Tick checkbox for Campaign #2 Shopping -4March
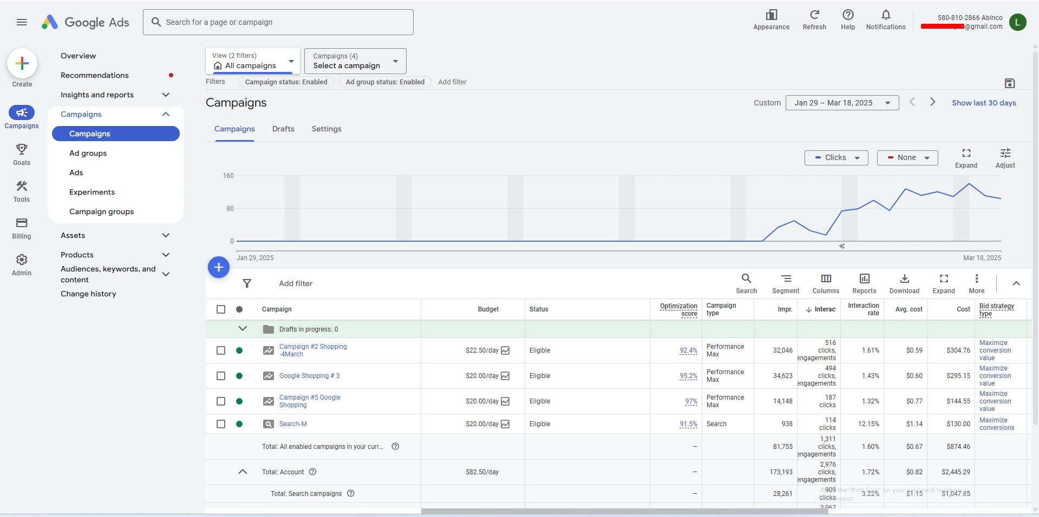The width and height of the screenshot is (1039, 517). (x=221, y=350)
